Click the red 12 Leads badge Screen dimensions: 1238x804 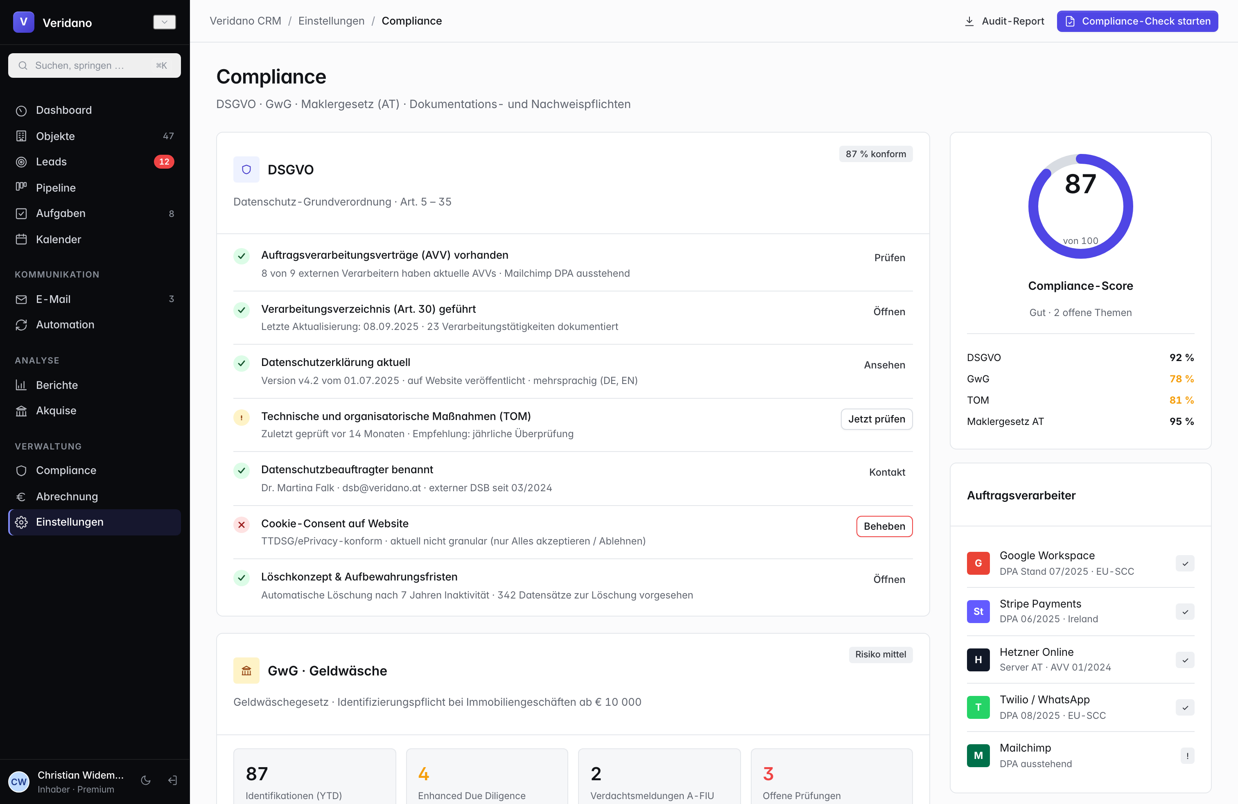(164, 162)
